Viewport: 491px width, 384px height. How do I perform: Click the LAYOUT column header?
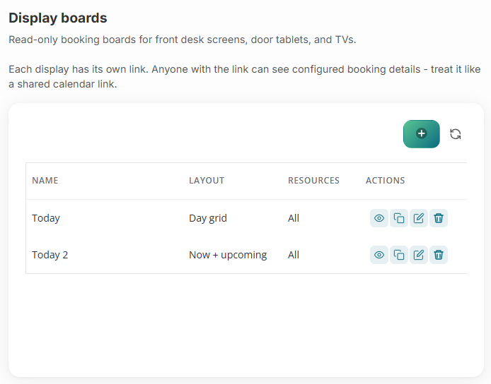(207, 181)
